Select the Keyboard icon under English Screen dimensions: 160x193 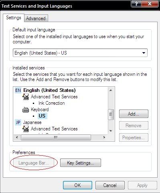25,110
